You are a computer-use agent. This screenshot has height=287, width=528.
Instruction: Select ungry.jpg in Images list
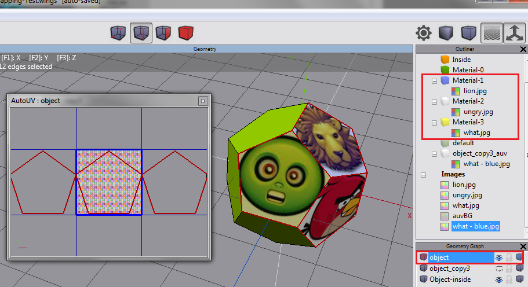(x=467, y=195)
